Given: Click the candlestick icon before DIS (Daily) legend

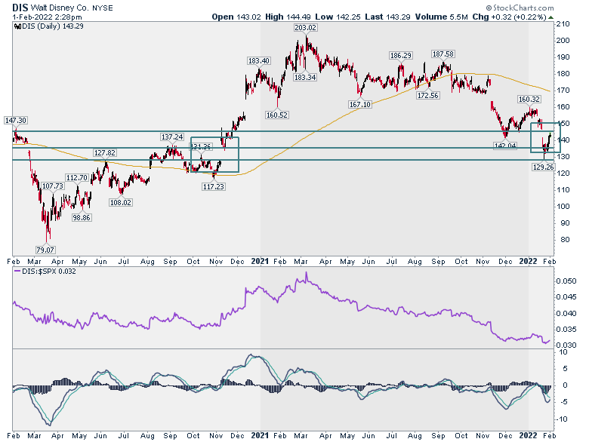Looking at the screenshot, I should coord(17,26).
